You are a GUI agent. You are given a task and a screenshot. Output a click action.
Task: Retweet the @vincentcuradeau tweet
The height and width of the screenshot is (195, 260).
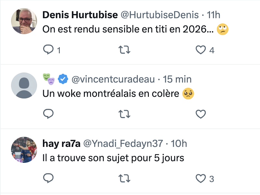pos(125,114)
